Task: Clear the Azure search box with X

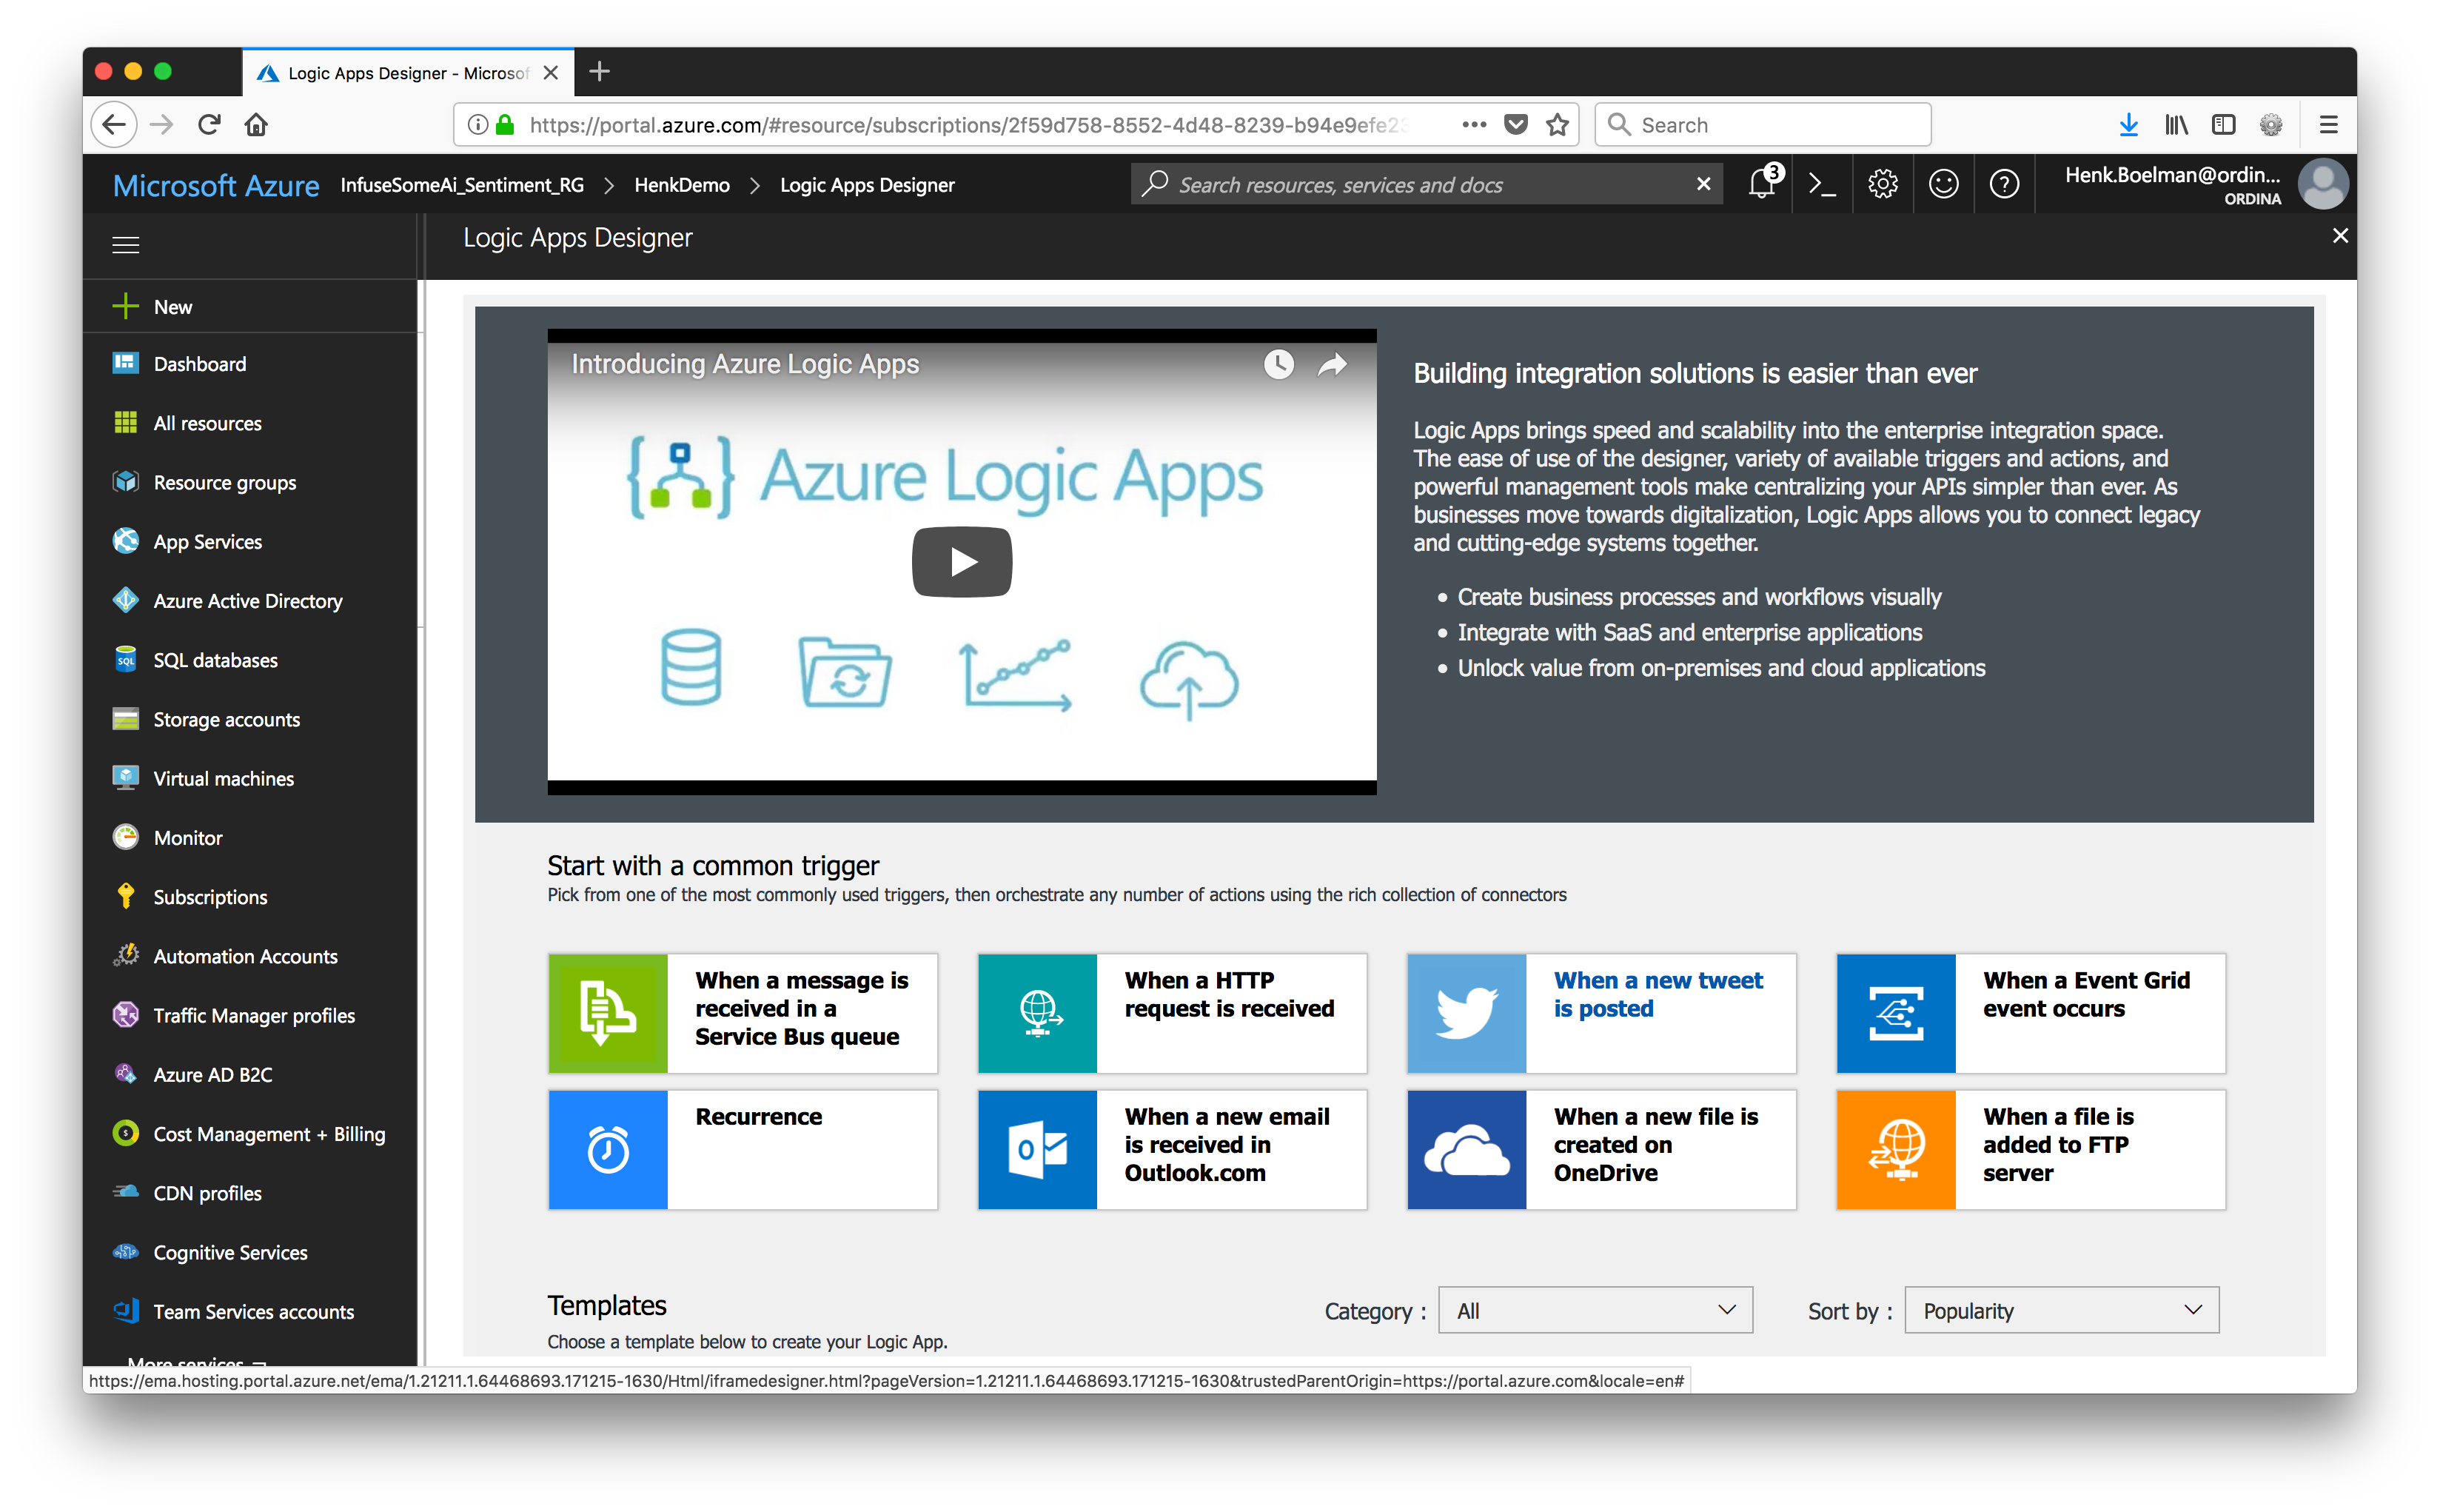Action: tap(1703, 184)
